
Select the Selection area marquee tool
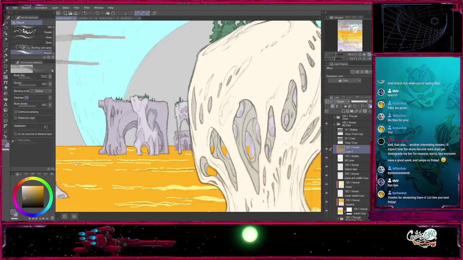[x=6, y=45]
